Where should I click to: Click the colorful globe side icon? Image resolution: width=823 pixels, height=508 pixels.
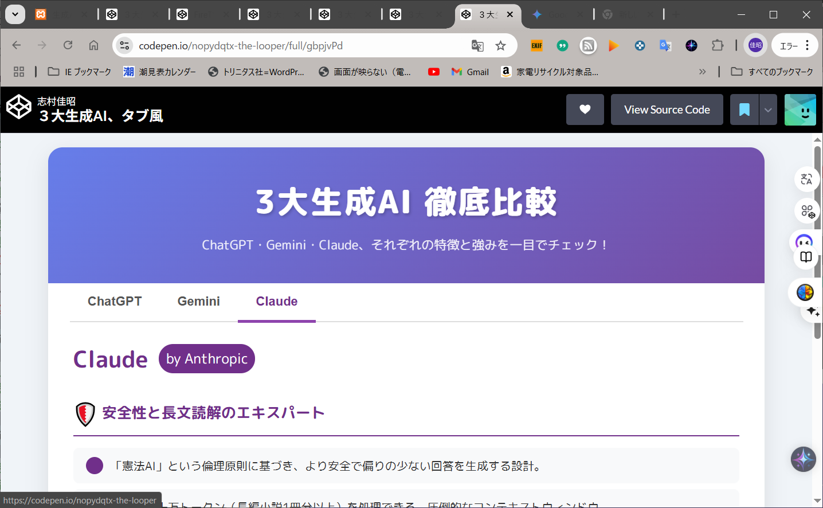tap(805, 292)
